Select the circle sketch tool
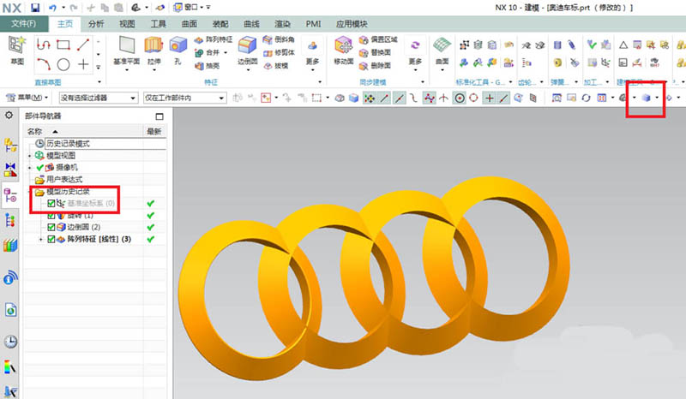This screenshot has width=686, height=399. pyautogui.click(x=63, y=65)
